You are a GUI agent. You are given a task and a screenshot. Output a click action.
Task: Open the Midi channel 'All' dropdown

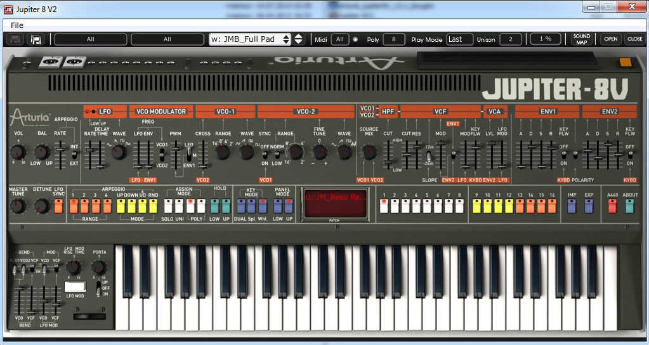(x=339, y=39)
